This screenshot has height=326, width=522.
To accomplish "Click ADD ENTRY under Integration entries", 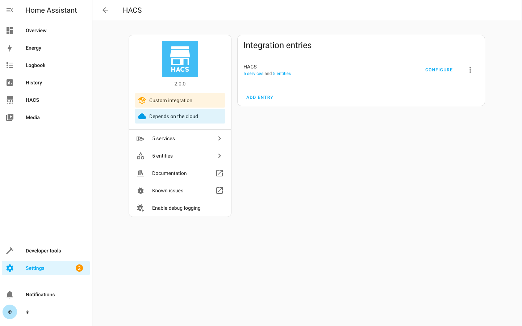I will 260,97.
